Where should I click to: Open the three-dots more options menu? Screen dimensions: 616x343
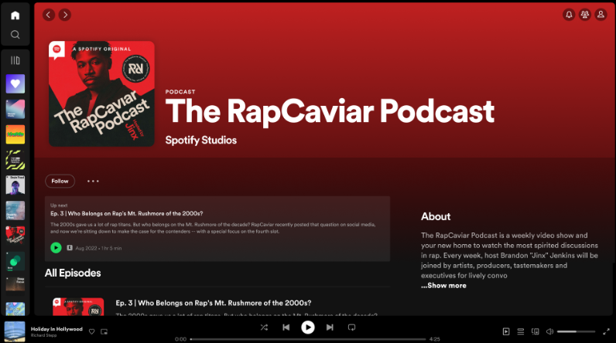pyautogui.click(x=93, y=181)
